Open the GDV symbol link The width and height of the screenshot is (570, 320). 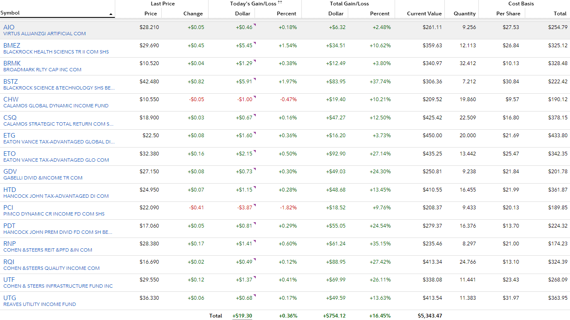[x=10, y=172]
